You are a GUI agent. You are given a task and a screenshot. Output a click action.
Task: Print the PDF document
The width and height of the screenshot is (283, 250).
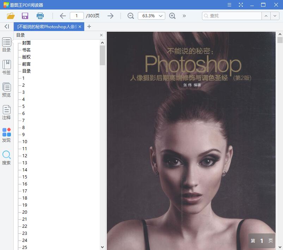point(40,16)
